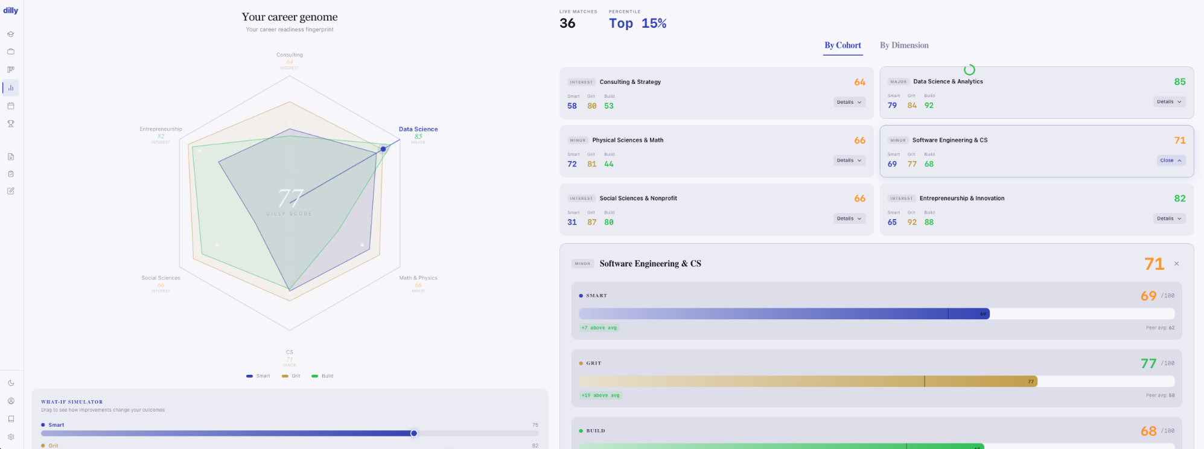Open the user profile circle icon

click(x=11, y=401)
